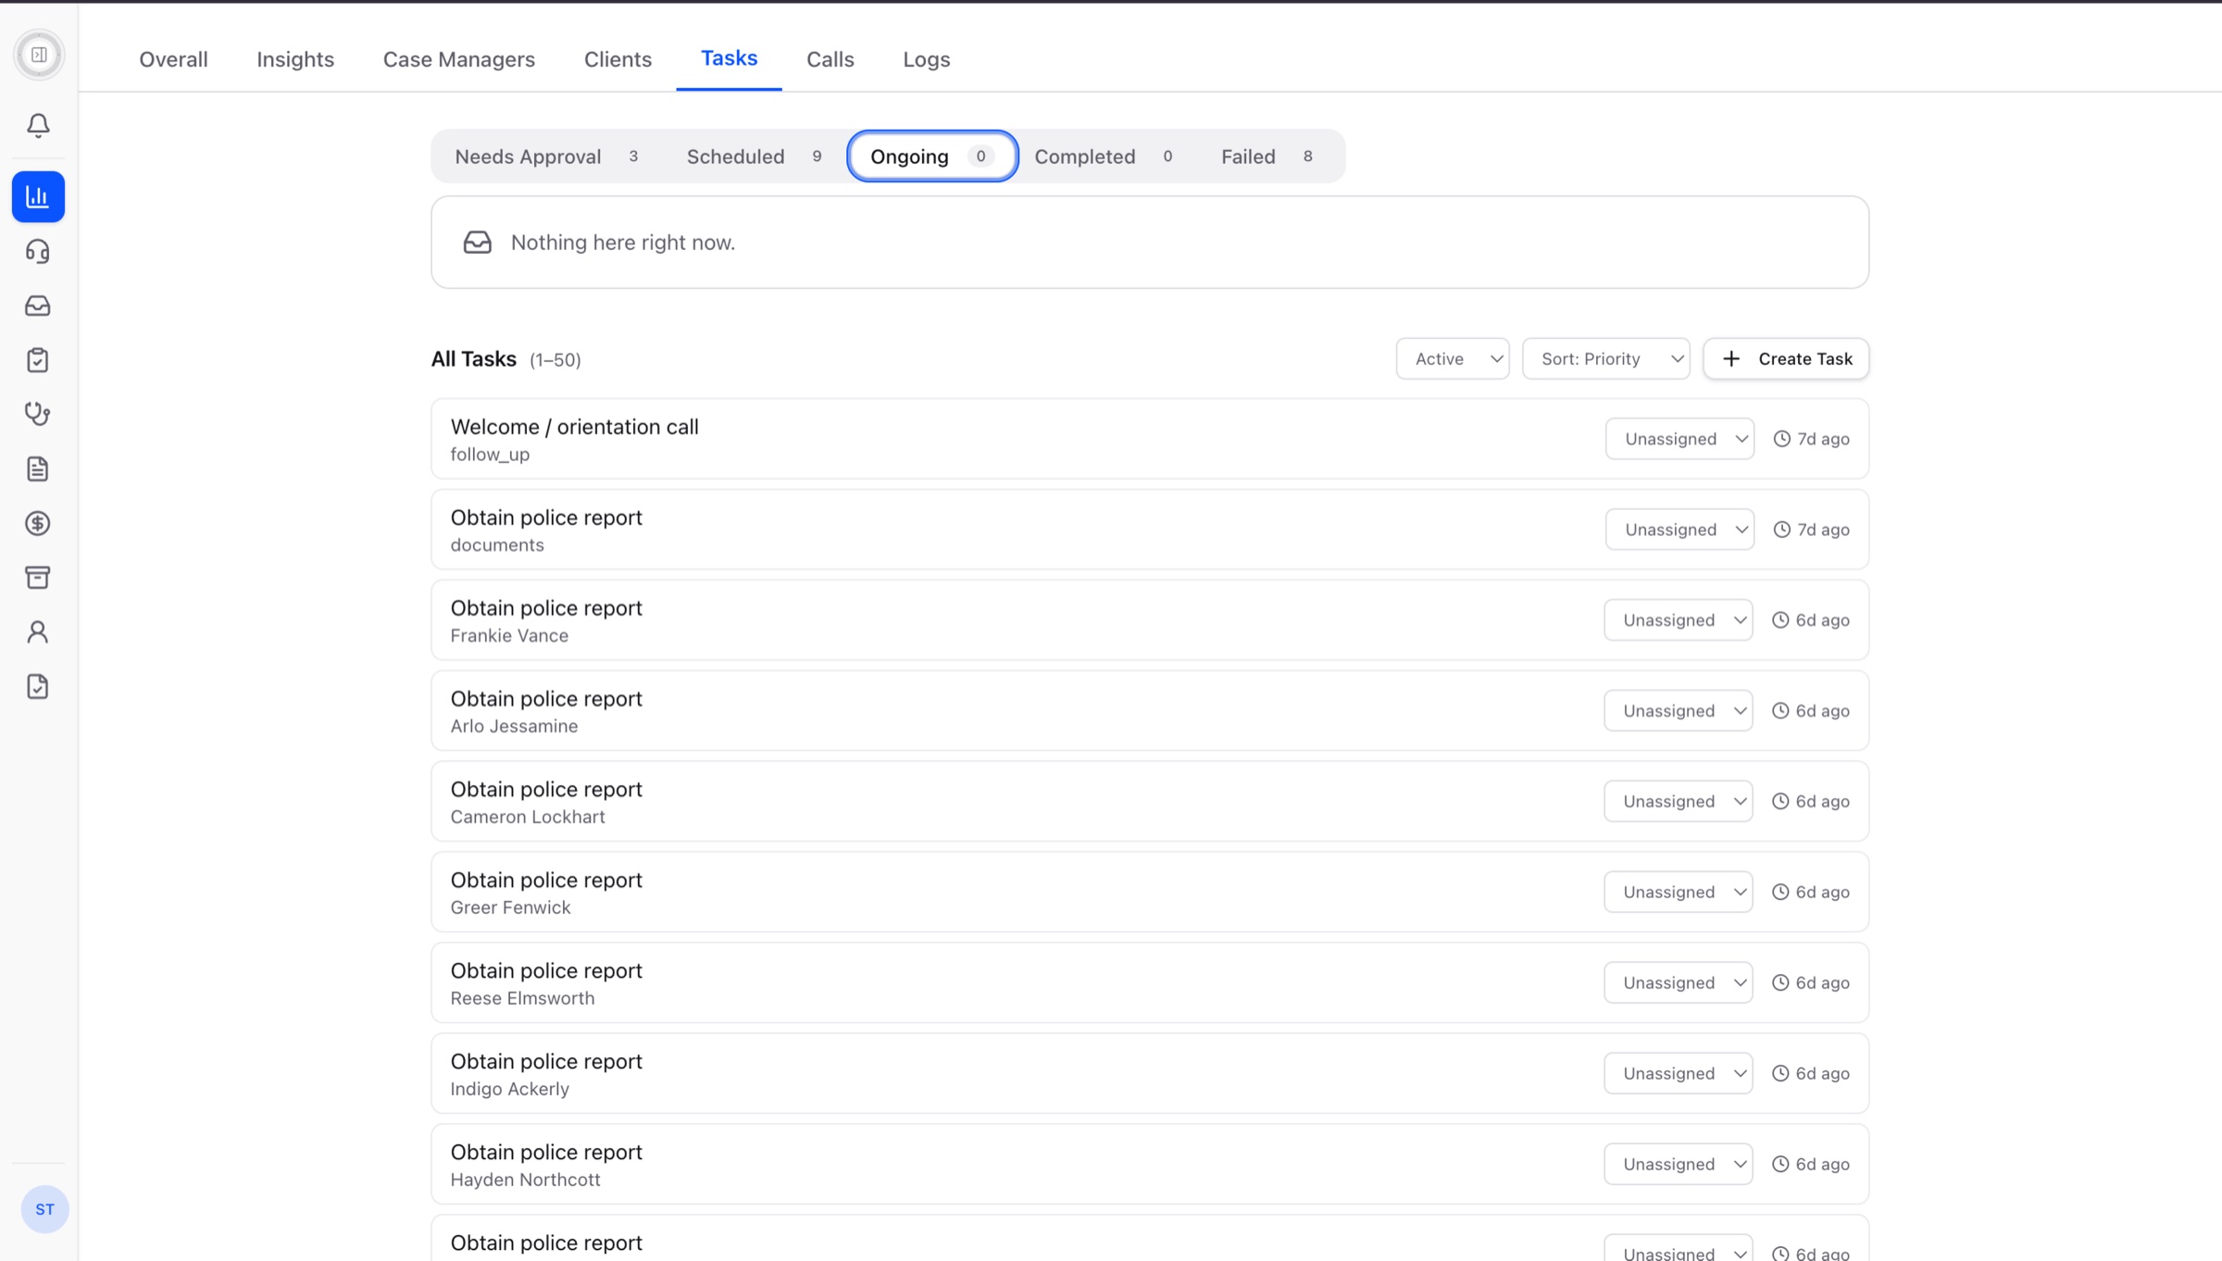Open the stethoscope medical icon
The width and height of the screenshot is (2222, 1261).
tap(38, 414)
